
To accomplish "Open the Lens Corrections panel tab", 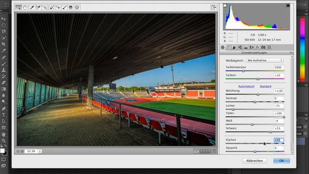I will click(x=252, y=47).
